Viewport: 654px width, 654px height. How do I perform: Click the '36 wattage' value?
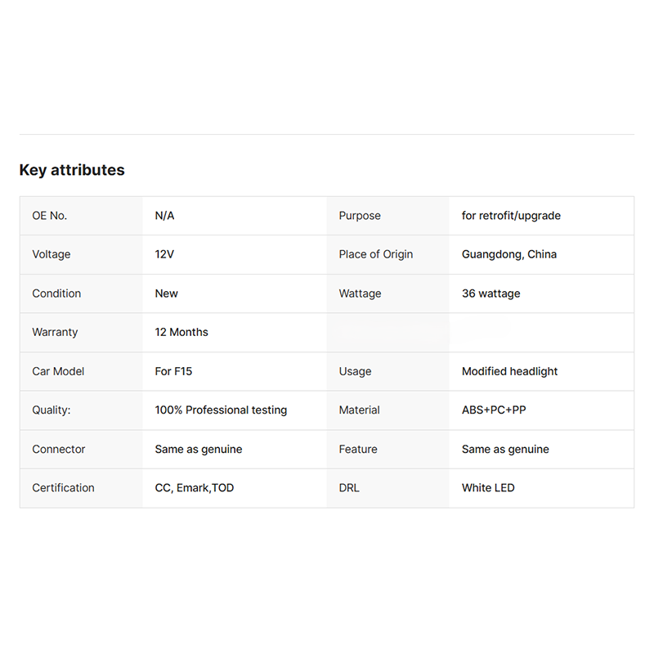pyautogui.click(x=491, y=293)
